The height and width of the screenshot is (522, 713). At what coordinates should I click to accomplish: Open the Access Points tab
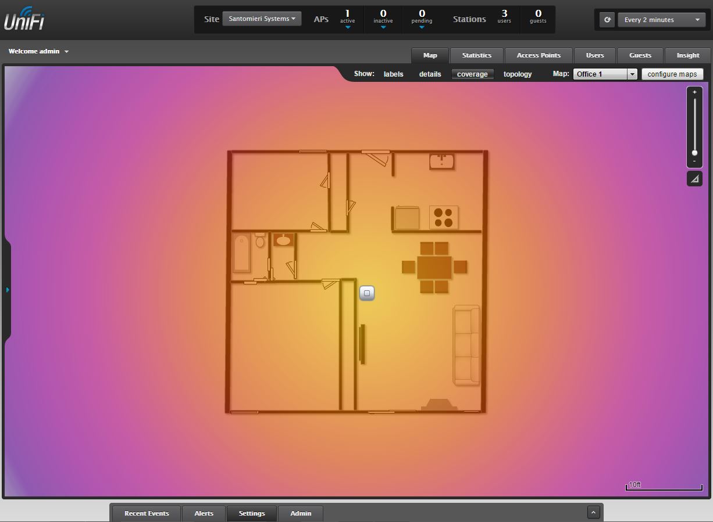[539, 55]
